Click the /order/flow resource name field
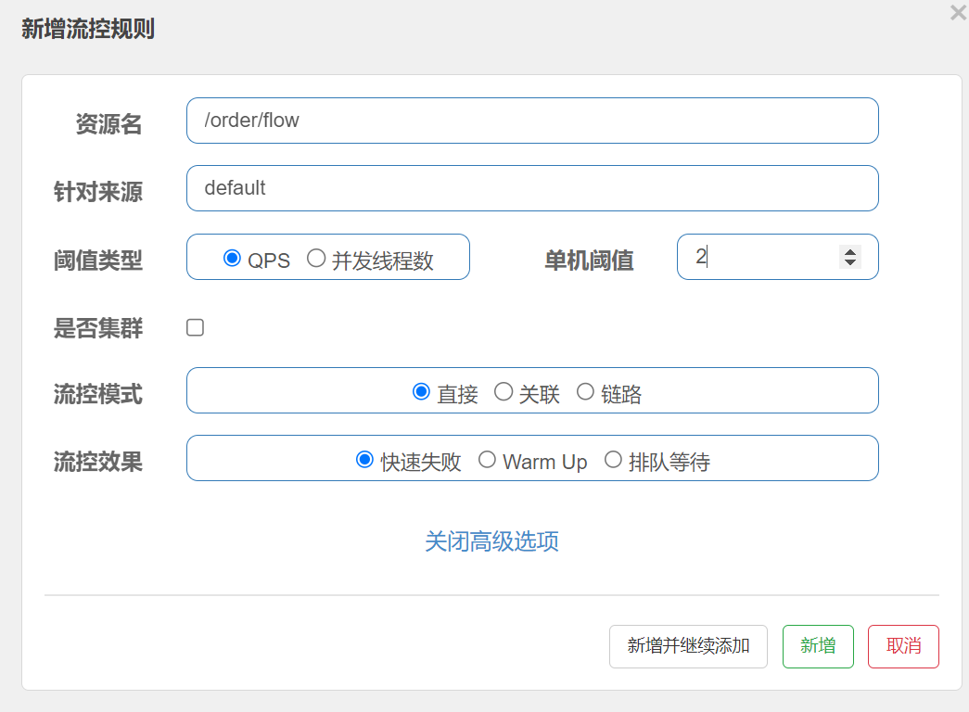The width and height of the screenshot is (969, 712). tap(532, 120)
